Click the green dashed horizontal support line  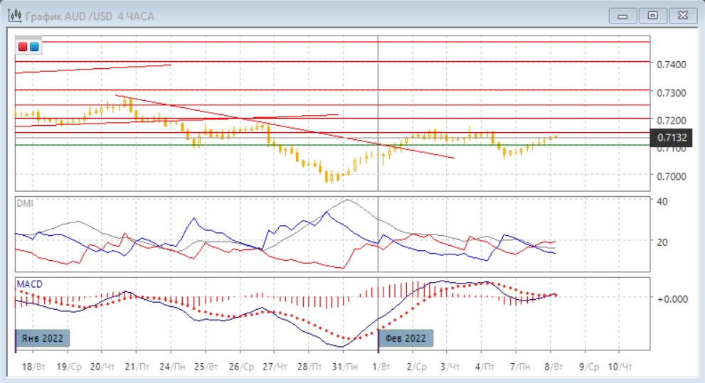(x=213, y=145)
